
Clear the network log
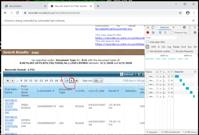click(153, 33)
